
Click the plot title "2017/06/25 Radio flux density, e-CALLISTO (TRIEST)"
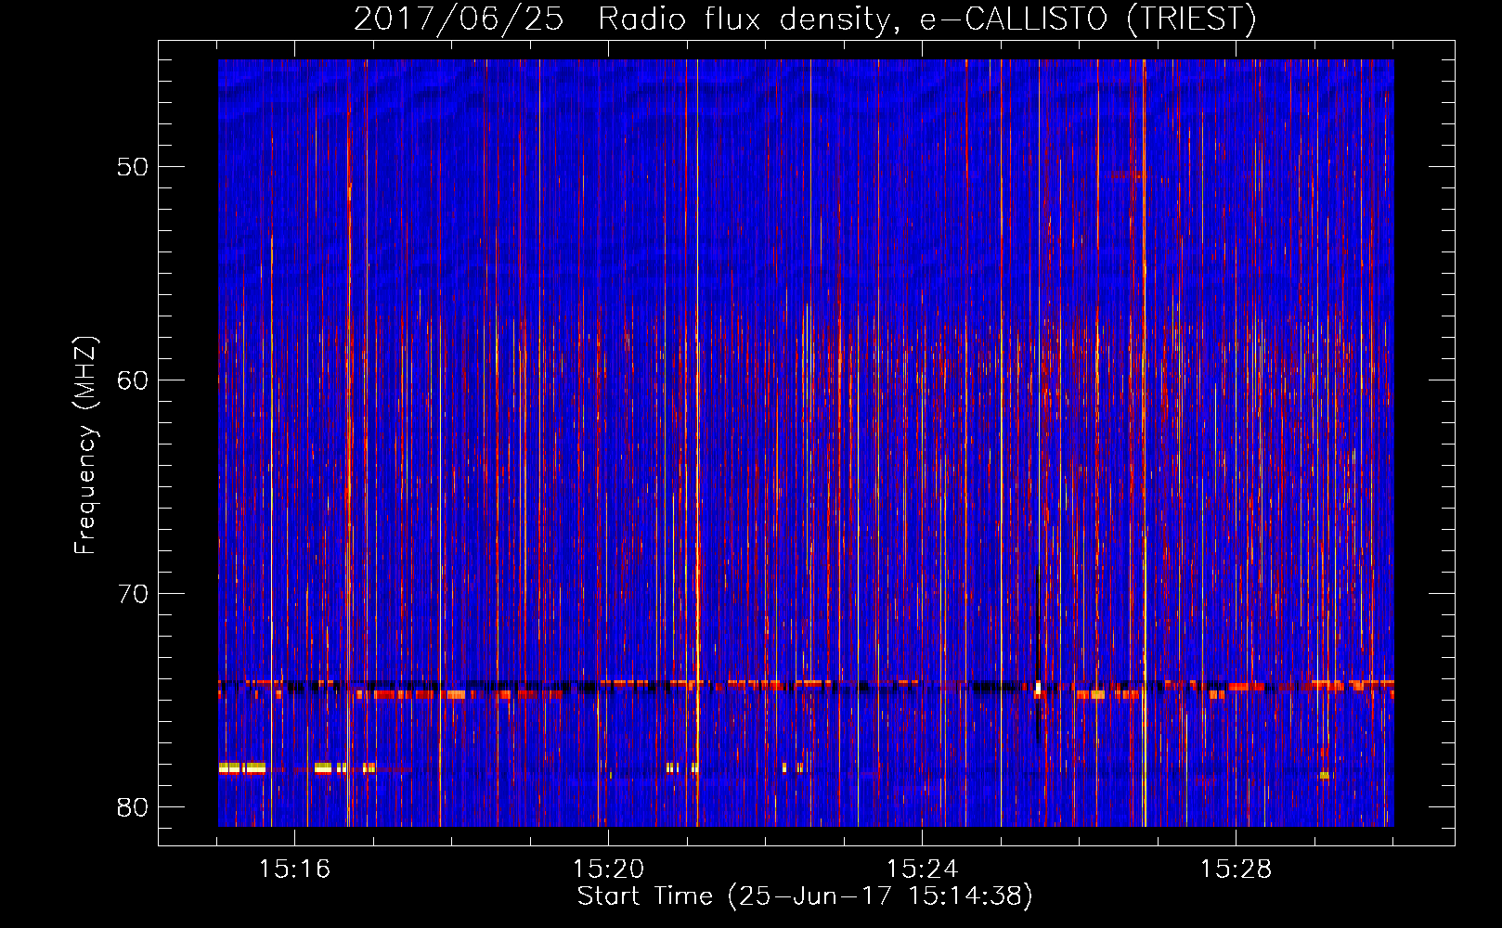point(805,19)
